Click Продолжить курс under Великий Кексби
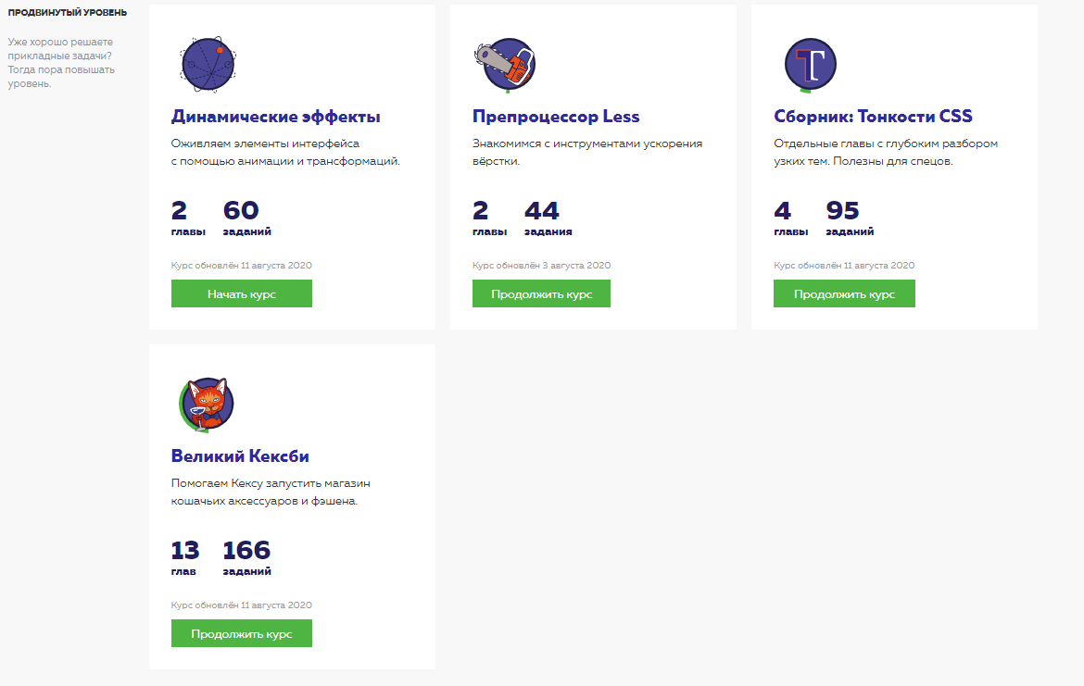Screen dimensions: 1084x686 241,633
